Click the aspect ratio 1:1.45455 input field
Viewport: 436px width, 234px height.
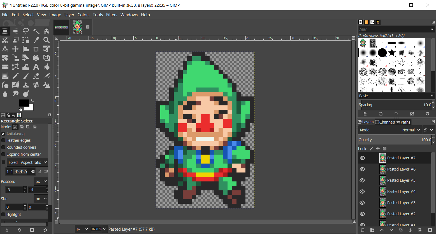[20, 172]
